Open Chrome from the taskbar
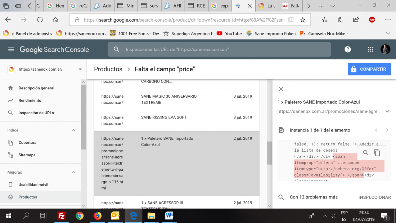Image resolution: width=396 pixels, height=223 pixels. click(80, 216)
